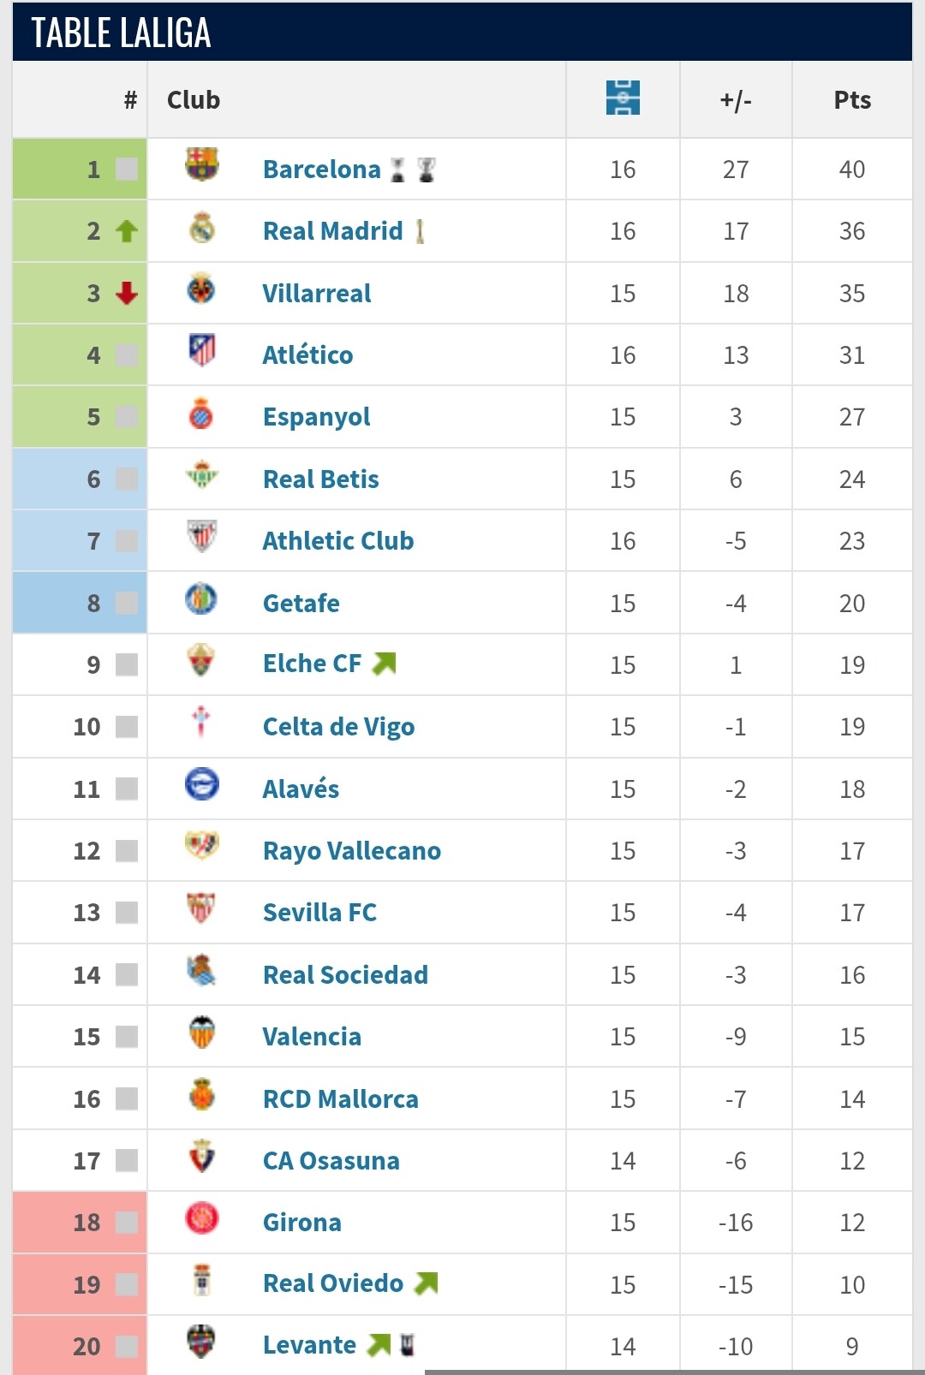This screenshot has height=1375, width=925.
Task: Click the Real Madrid crest icon
Action: (x=202, y=228)
